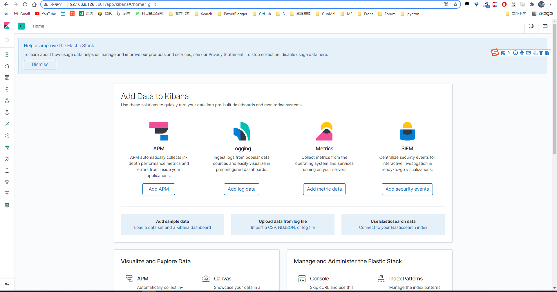Open Discover compass icon in sidebar

click(x=7, y=54)
